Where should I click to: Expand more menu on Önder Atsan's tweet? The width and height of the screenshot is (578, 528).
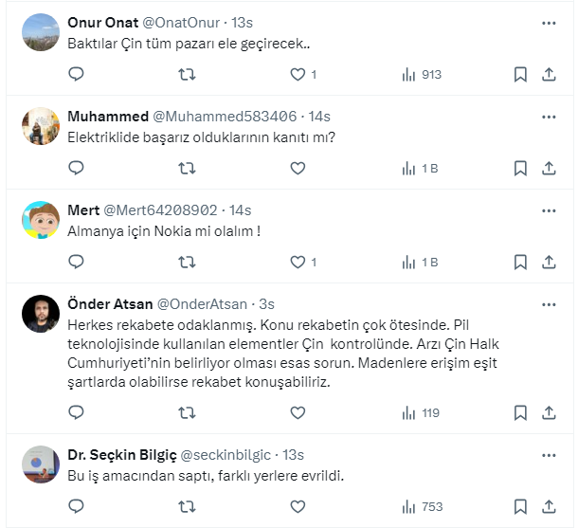pyautogui.click(x=549, y=304)
